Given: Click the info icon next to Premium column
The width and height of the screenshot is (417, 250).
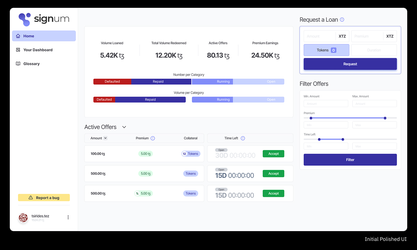Looking at the screenshot, I should point(153,138).
